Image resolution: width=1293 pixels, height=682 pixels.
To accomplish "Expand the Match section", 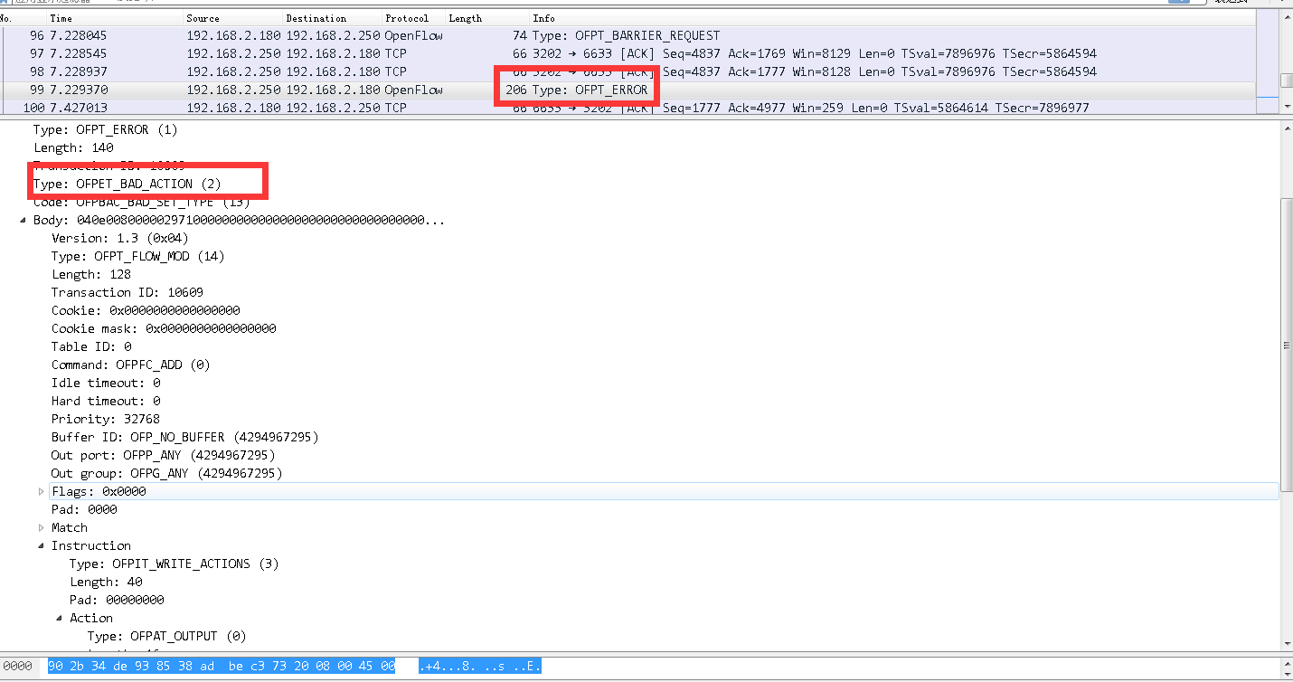I will pyautogui.click(x=42, y=527).
